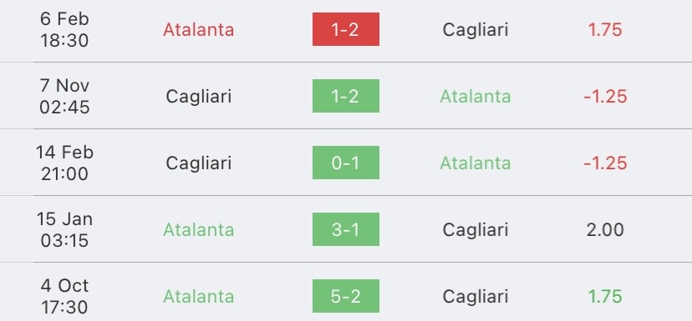Select Atalanta in the 4 Oct match

pyautogui.click(x=199, y=296)
